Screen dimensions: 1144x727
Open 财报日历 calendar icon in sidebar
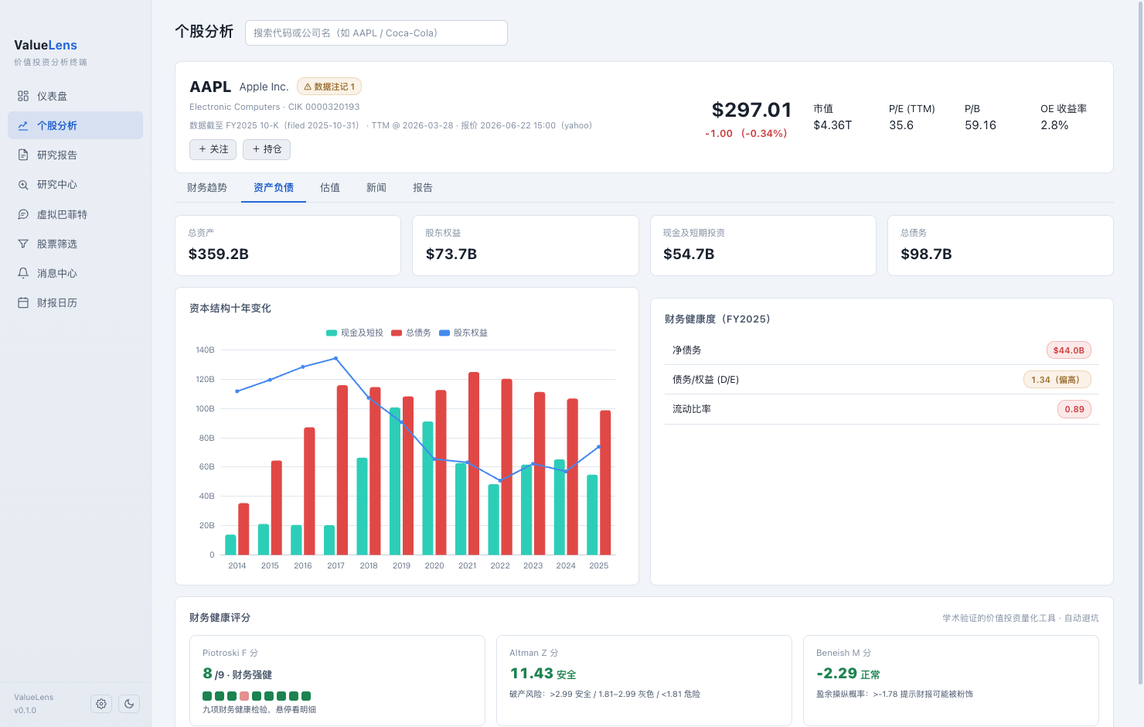coord(23,302)
